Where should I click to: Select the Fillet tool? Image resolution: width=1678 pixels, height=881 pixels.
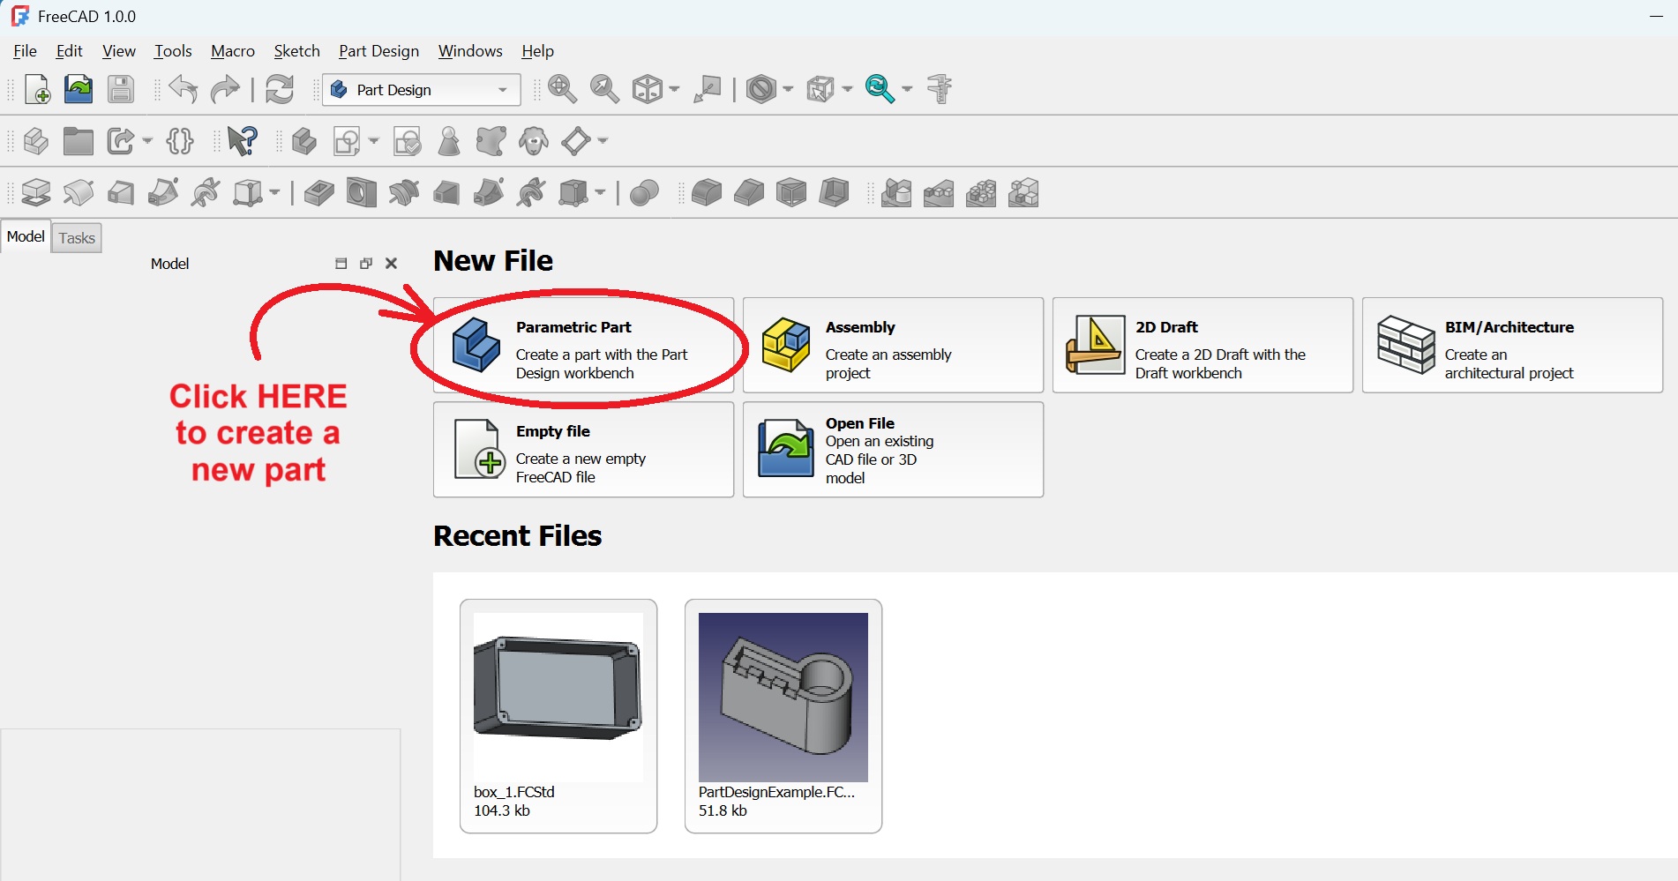[707, 192]
